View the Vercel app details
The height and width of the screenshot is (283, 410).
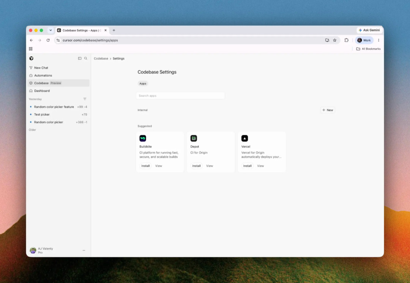(261, 166)
